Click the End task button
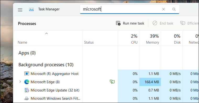The image size is (199, 103). [163, 23]
